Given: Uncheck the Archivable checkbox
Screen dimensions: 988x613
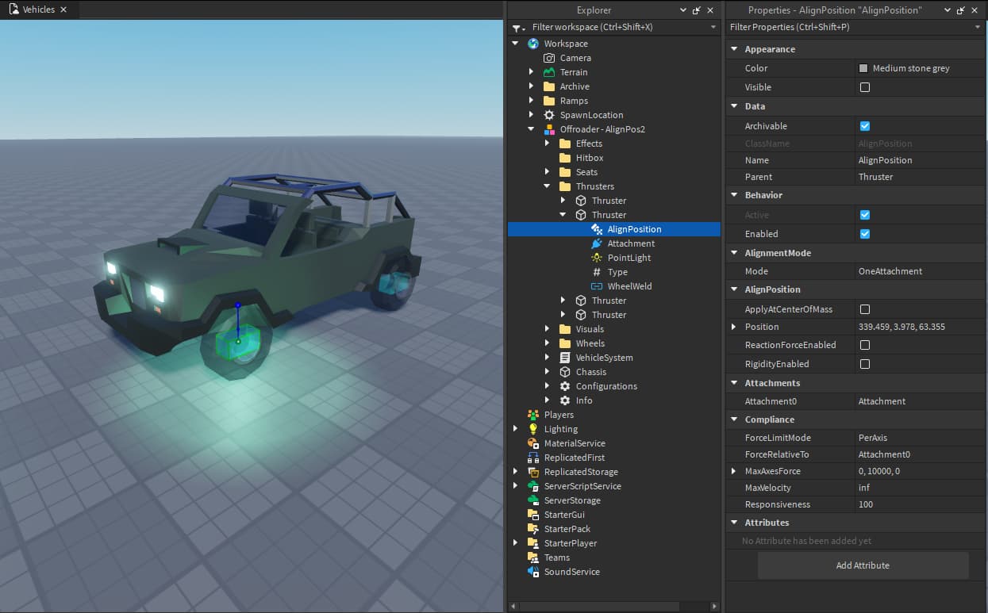Looking at the screenshot, I should (865, 126).
